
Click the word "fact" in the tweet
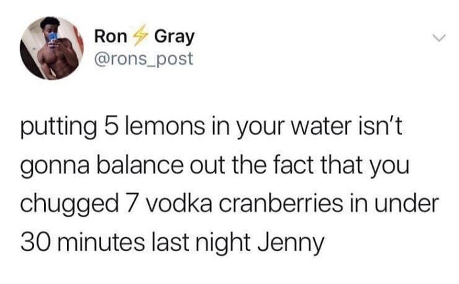[x=293, y=165]
